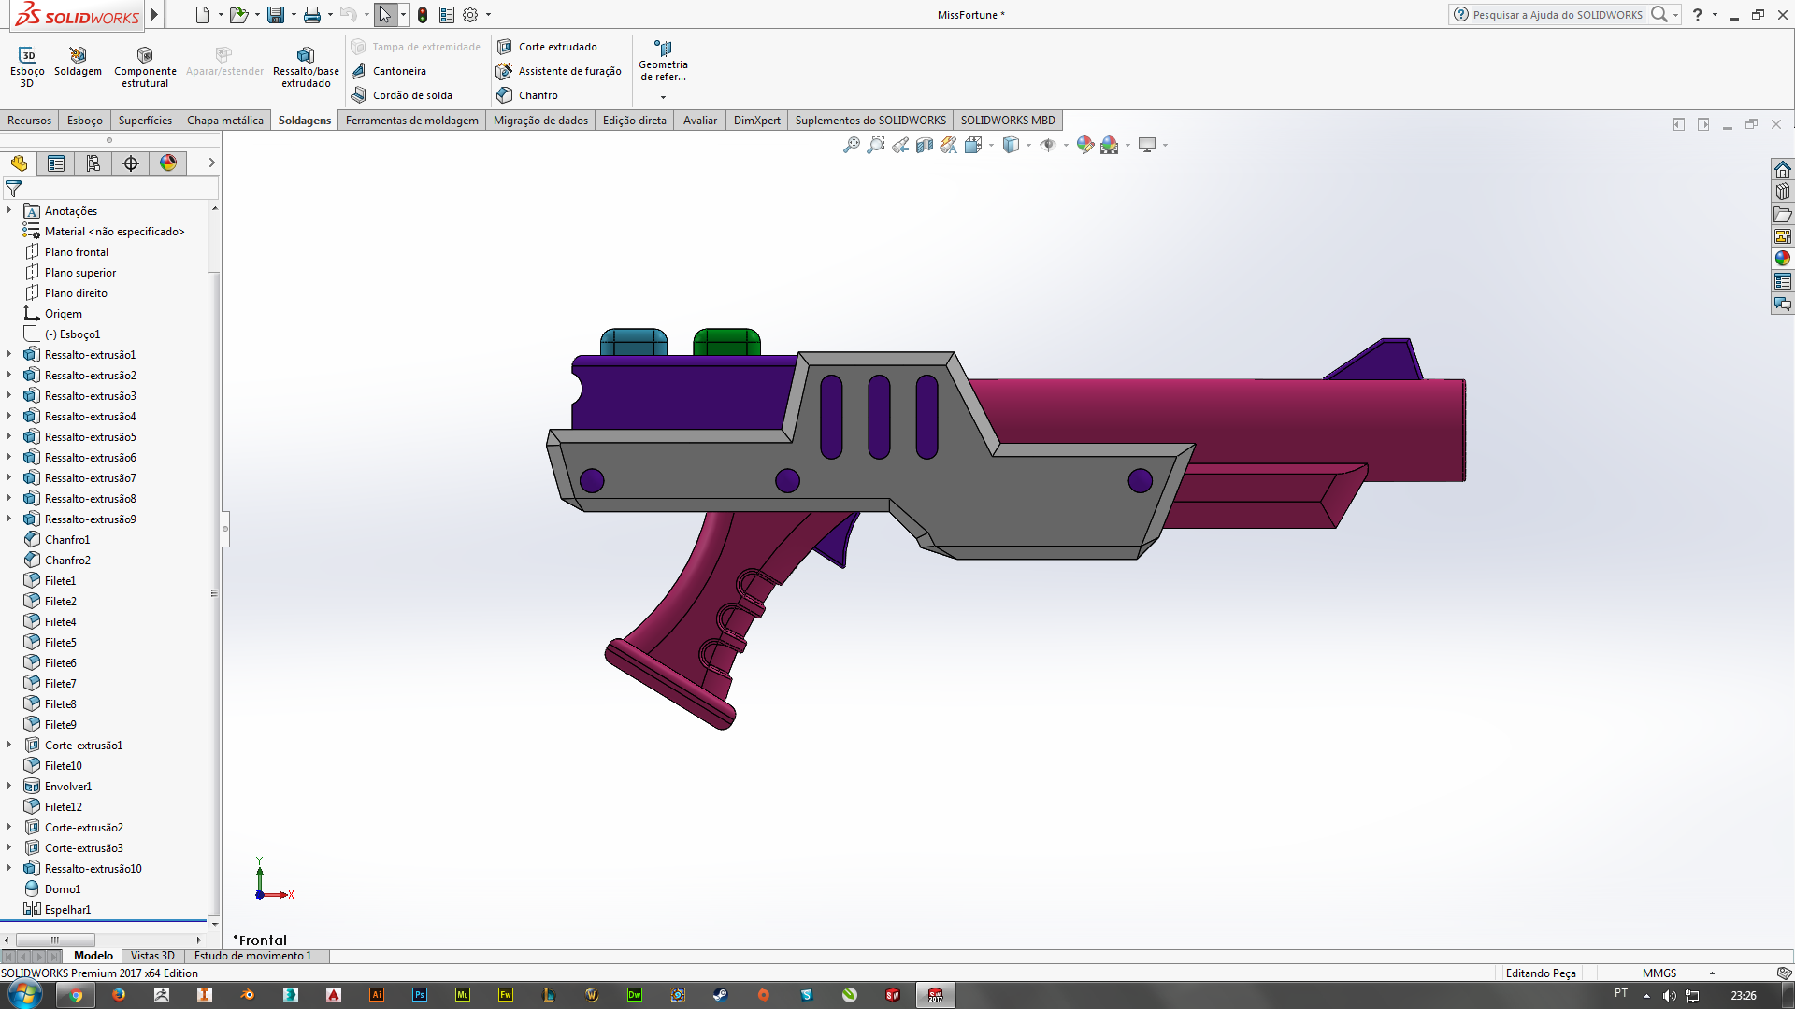1795x1009 pixels.
Task: Click Edit appearance icon in view toolbar
Action: 1084,145
